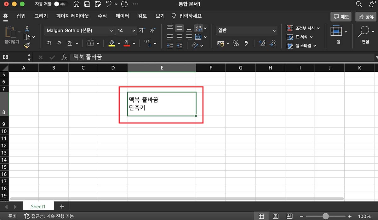Open the 편집 editing button
This screenshot has height=220, width=378.
(365, 35)
